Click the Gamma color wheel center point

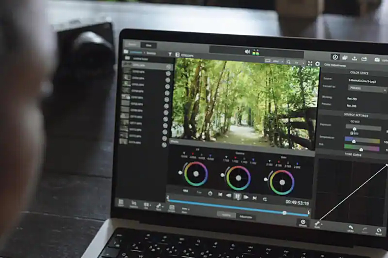tap(238, 178)
